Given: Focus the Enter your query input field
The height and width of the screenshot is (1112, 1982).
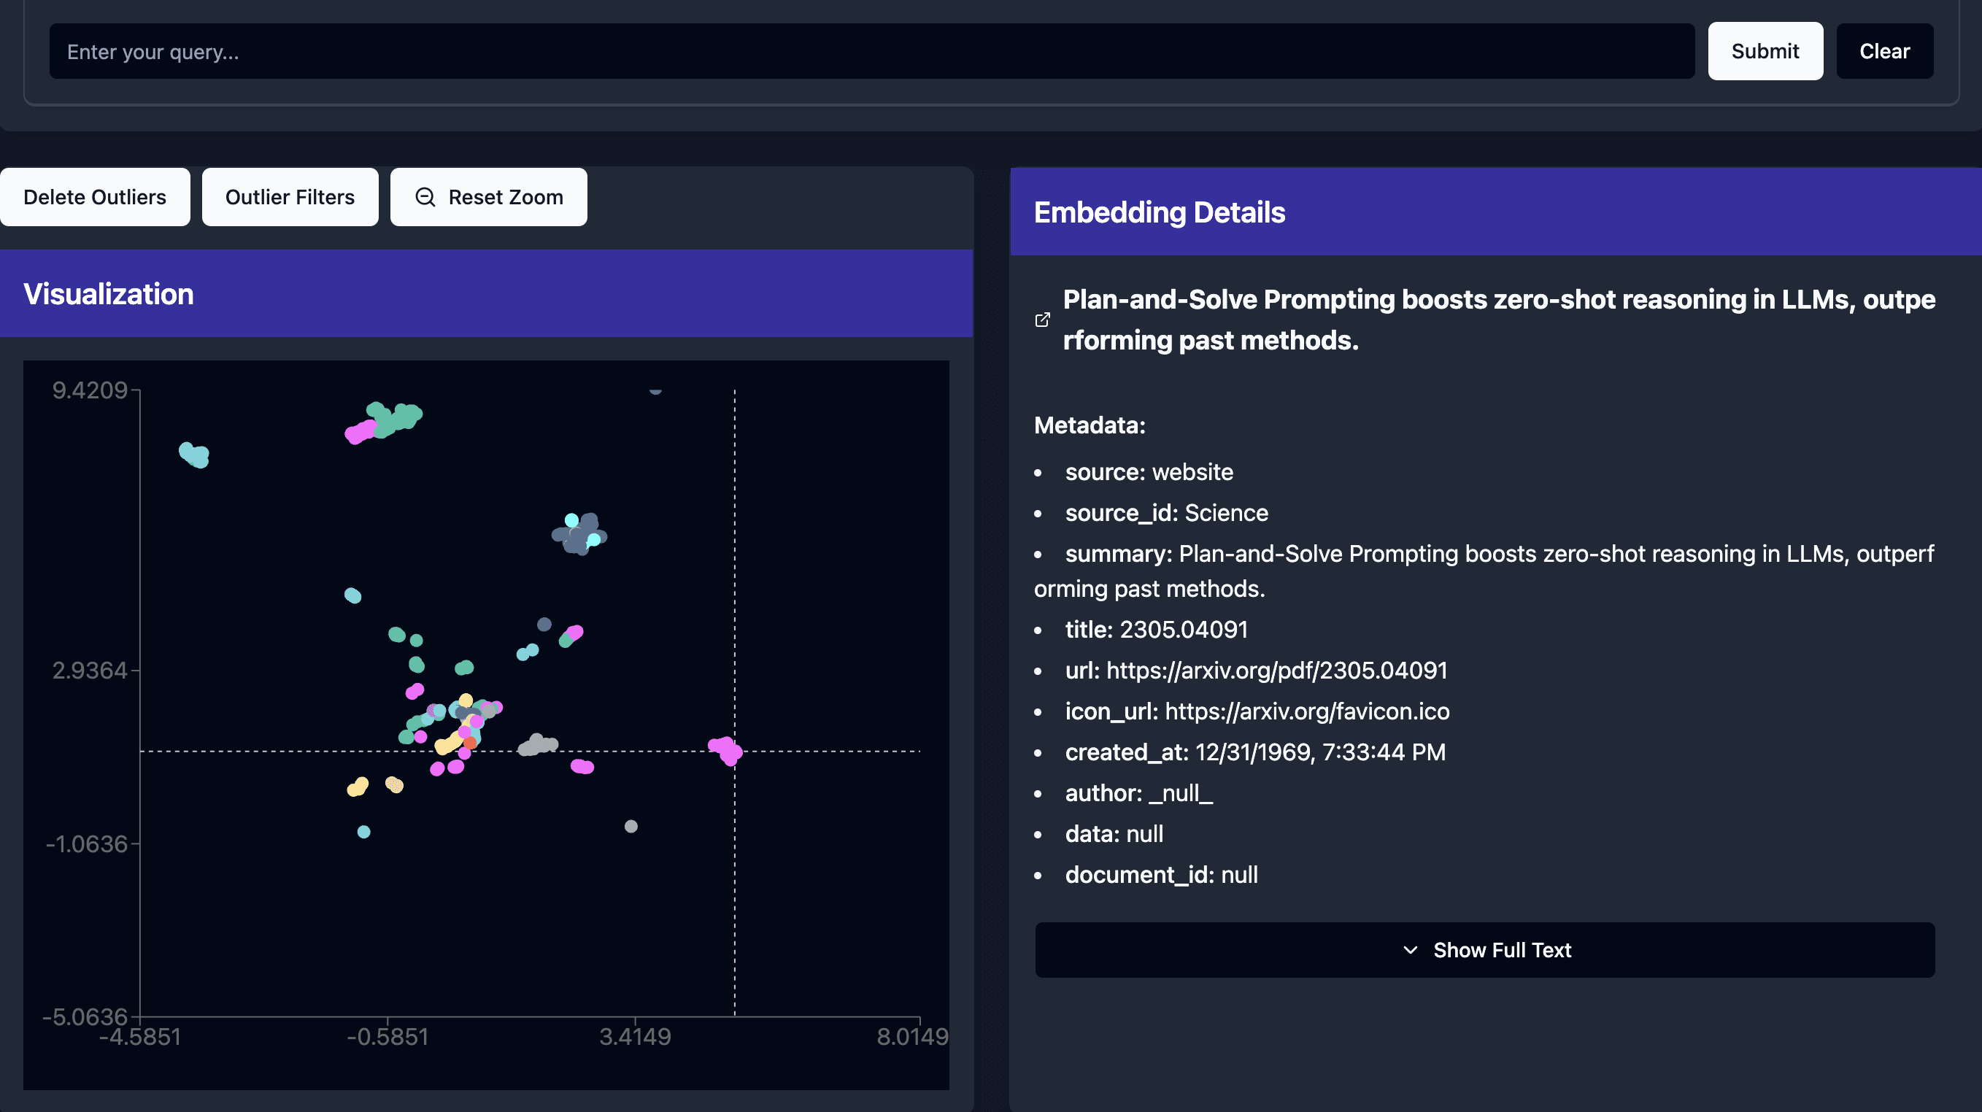Looking at the screenshot, I should 872,51.
